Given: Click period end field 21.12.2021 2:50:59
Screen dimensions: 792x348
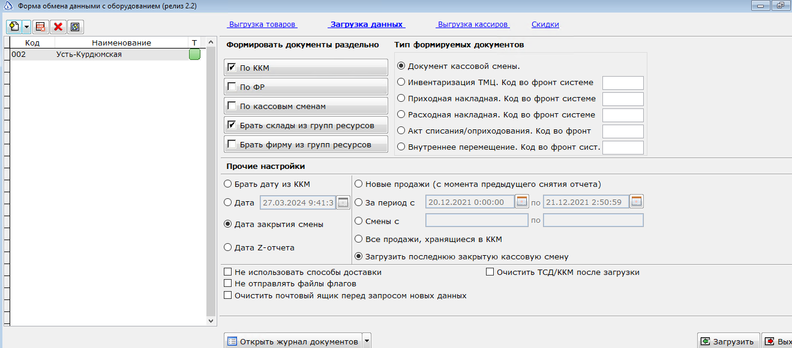Looking at the screenshot, I should [586, 202].
